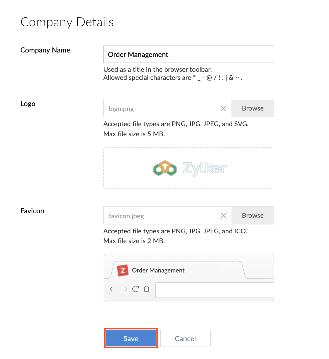Screen dimensions: 329x359
Task: Click the reload icon in browser preview
Action: coord(135,289)
